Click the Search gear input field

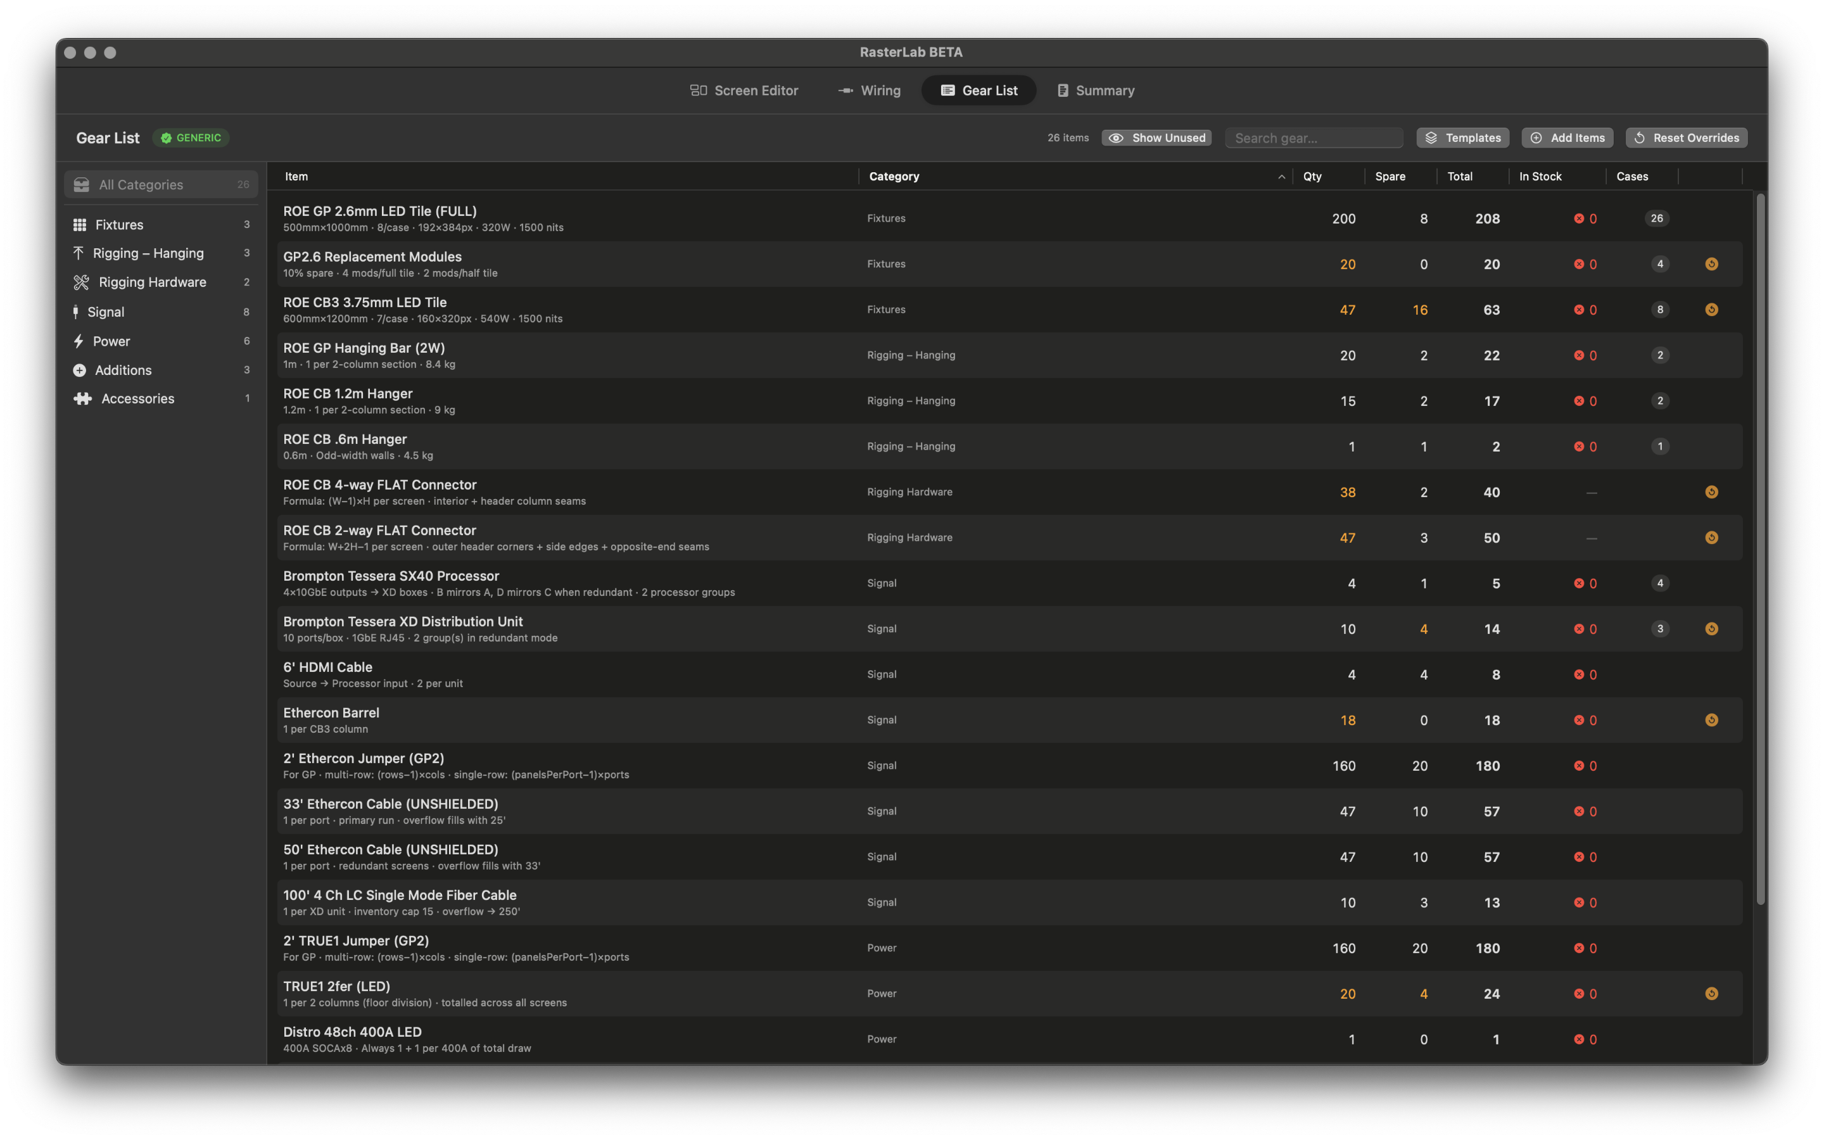click(1313, 138)
